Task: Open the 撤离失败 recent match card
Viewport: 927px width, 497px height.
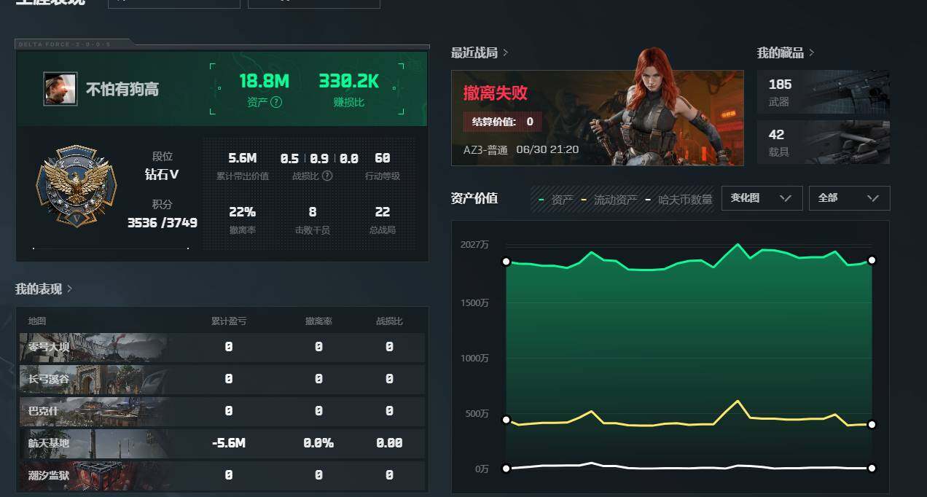Action: [x=597, y=118]
